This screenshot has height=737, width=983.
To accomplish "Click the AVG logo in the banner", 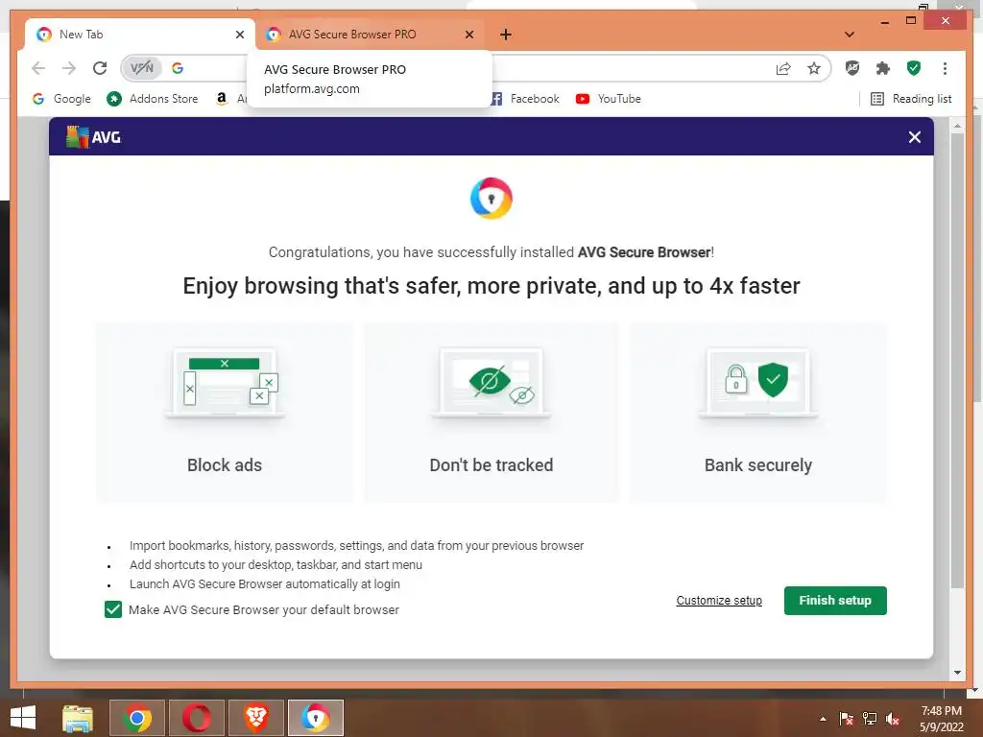I will [93, 136].
